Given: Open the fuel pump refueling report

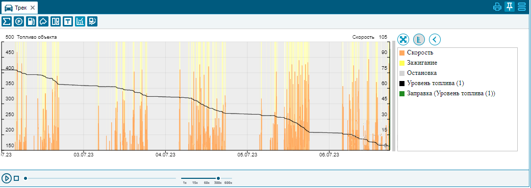Looking at the screenshot, I should click(31, 21).
